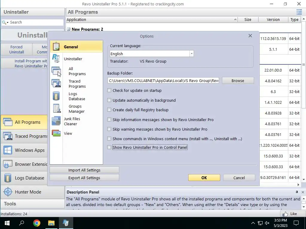Enable Create daily full Registry backup
This screenshot has height=229, width=306.
pyautogui.click(x=109, y=110)
